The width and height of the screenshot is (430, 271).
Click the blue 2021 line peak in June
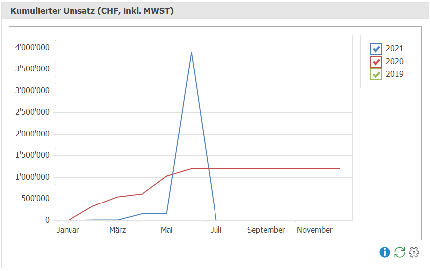click(x=192, y=52)
